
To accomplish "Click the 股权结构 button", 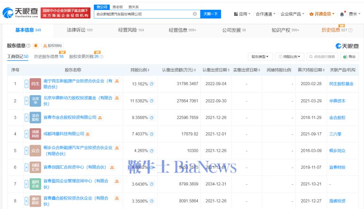I will click(53, 46).
